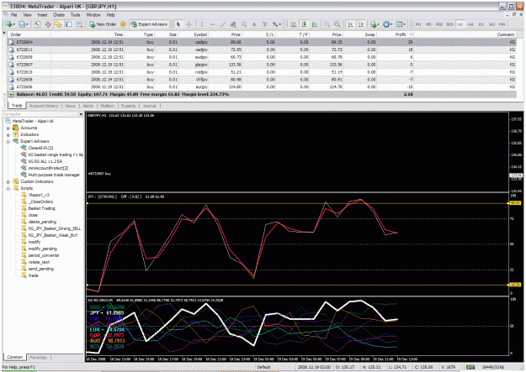Collapse the Scripts tree node
This screenshot has width=526, height=372.
coord(8,188)
